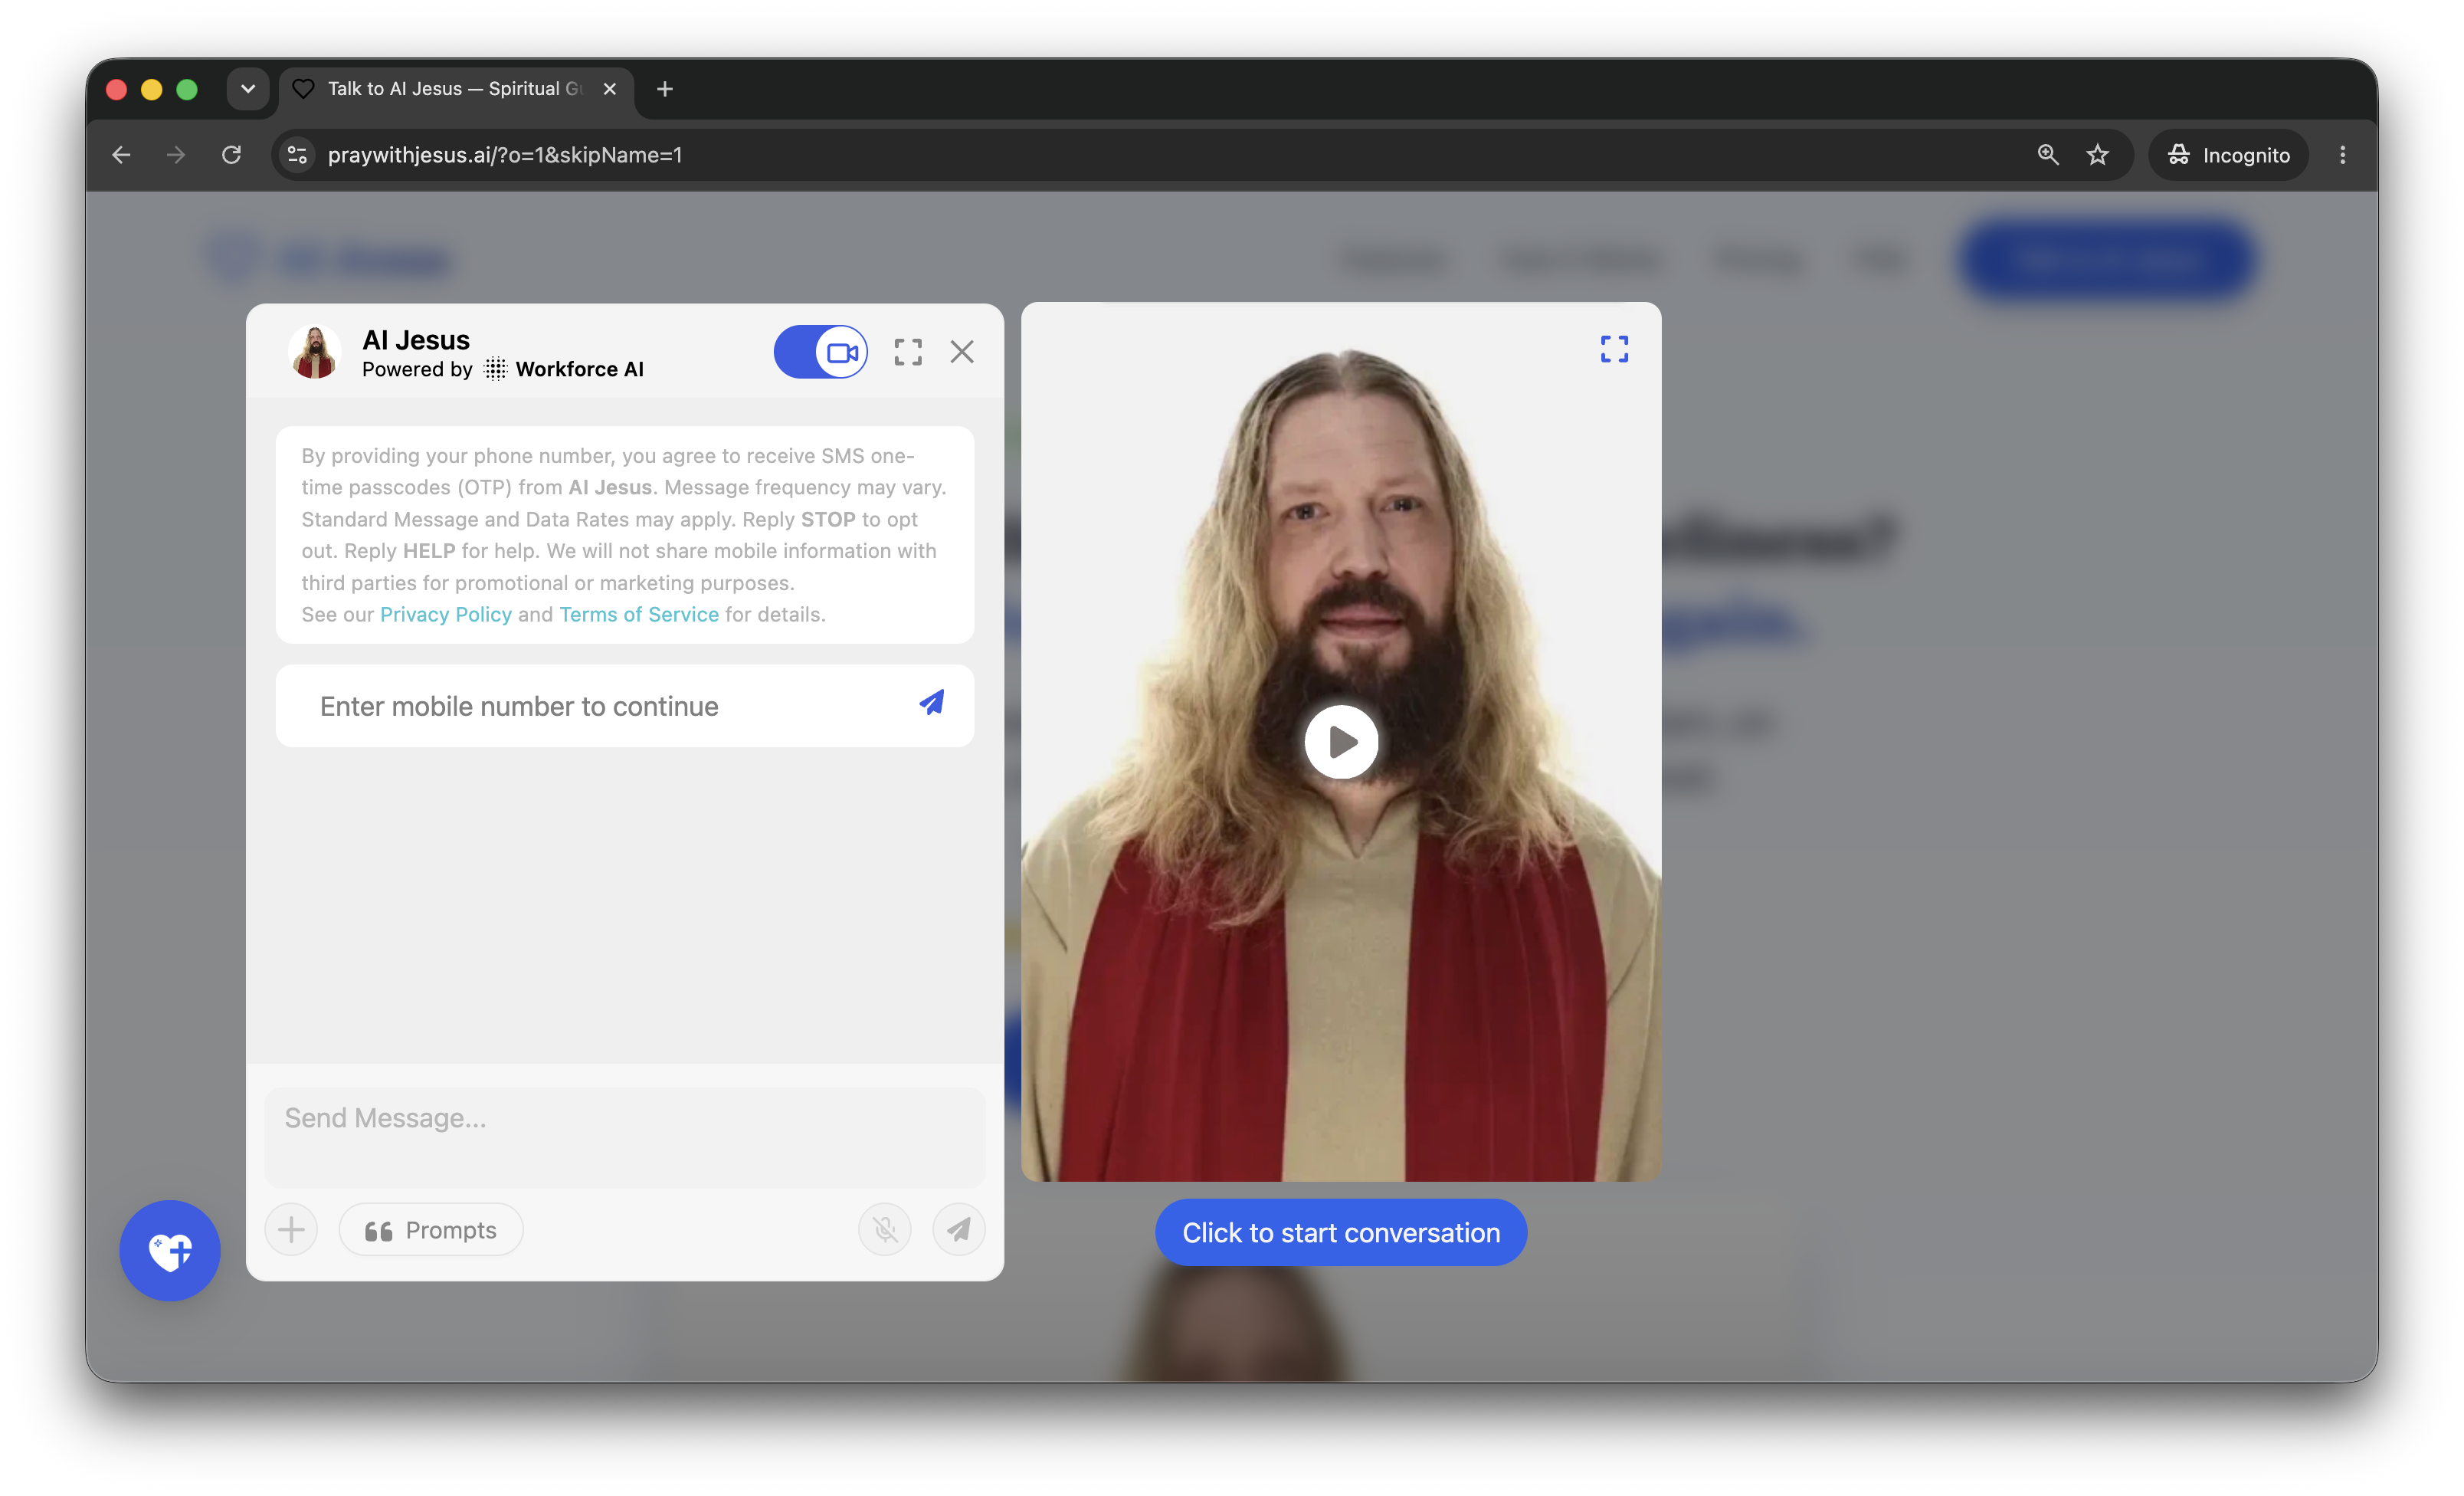Open the Terms of Service link

tap(639, 614)
